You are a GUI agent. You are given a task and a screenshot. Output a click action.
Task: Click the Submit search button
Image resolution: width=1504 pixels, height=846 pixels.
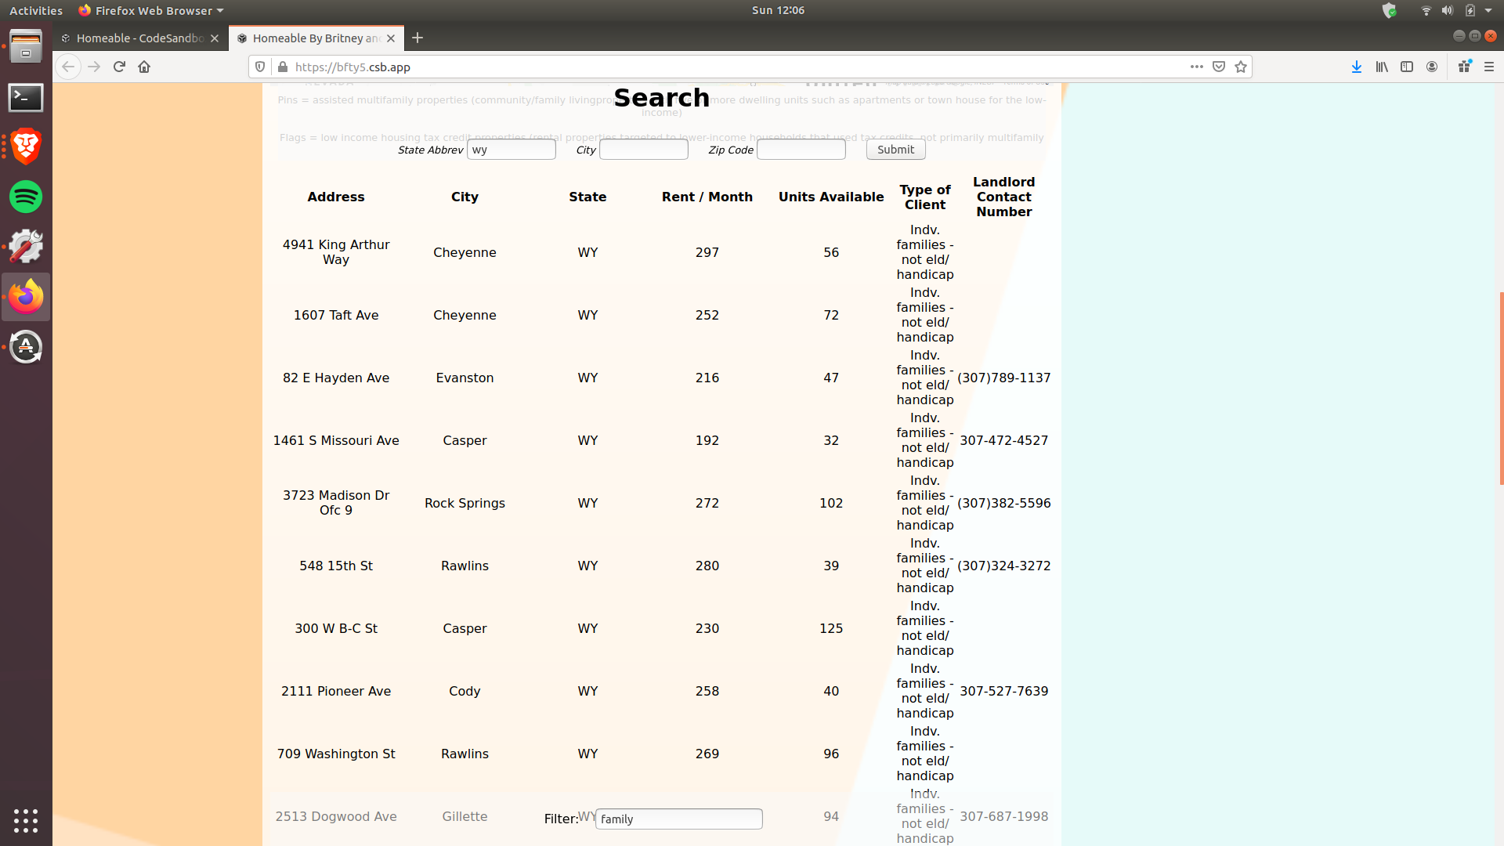[895, 150]
